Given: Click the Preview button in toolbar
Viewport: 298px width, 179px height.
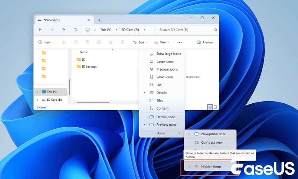Looking at the screenshot, I should tap(205, 43).
